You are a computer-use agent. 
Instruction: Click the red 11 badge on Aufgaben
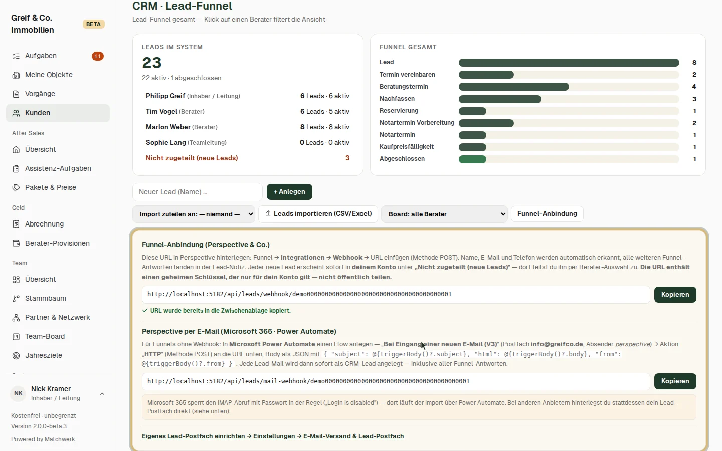98,56
